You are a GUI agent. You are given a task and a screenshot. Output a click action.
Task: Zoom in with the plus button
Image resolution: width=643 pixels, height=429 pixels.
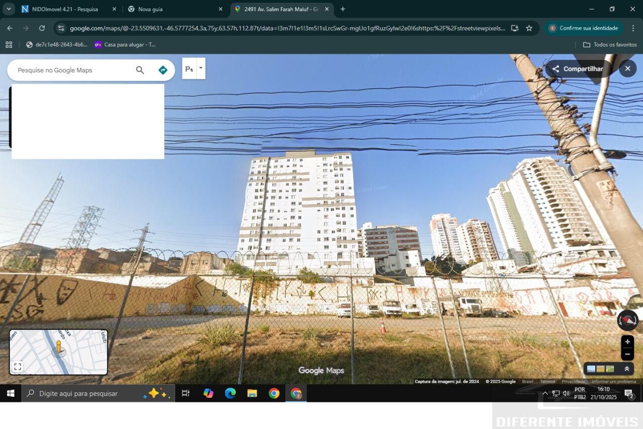(x=627, y=341)
